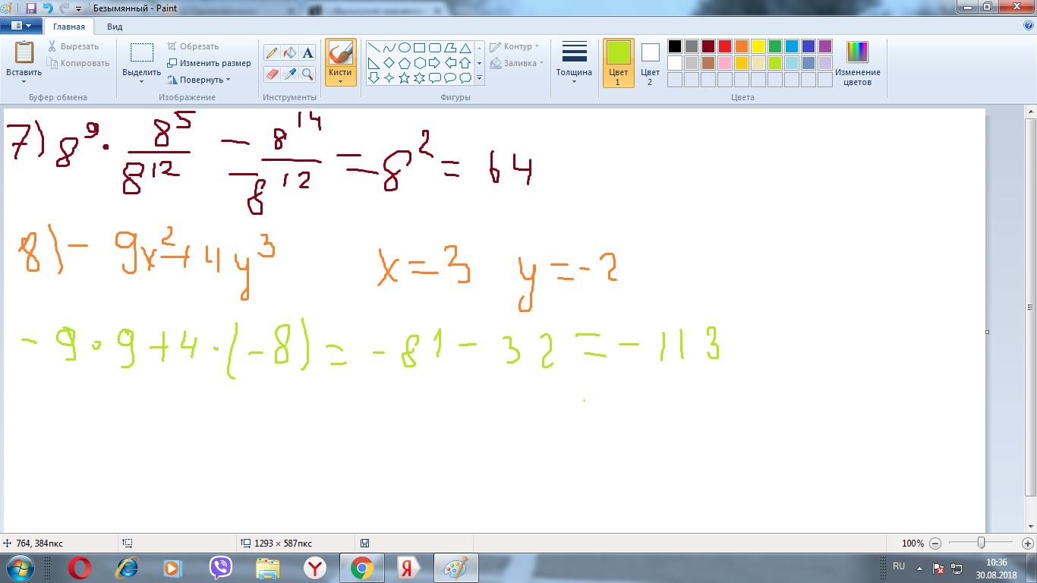Pick the green color swatch

[775, 46]
